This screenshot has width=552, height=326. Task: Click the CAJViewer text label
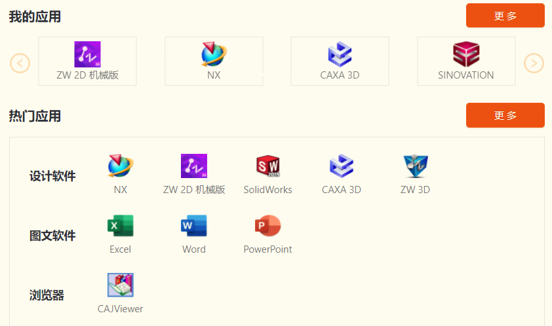[x=121, y=309]
